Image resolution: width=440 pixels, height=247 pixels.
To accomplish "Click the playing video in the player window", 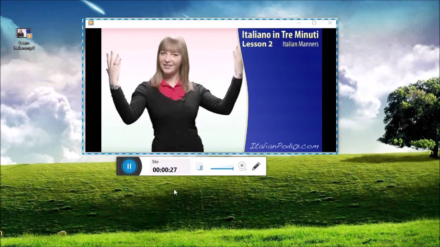I will [211, 90].
